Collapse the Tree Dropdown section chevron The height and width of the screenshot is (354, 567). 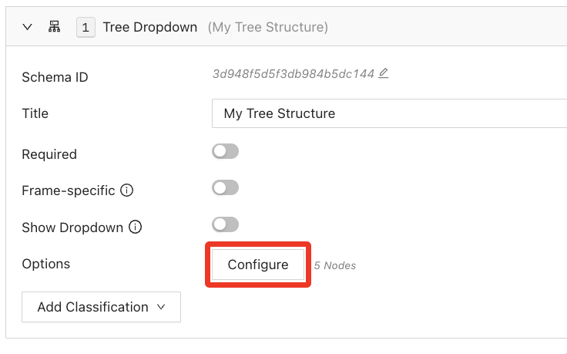click(28, 27)
